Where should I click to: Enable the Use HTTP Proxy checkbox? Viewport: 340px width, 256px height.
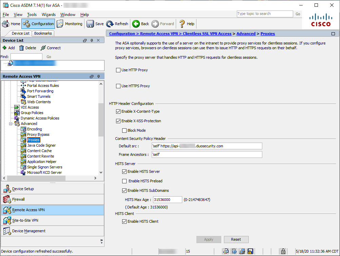pyautogui.click(x=118, y=70)
